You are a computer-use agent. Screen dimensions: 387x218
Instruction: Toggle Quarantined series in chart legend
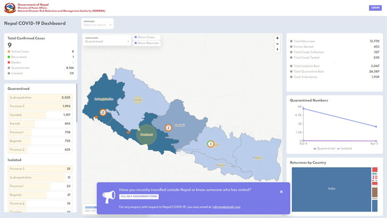click(323, 149)
